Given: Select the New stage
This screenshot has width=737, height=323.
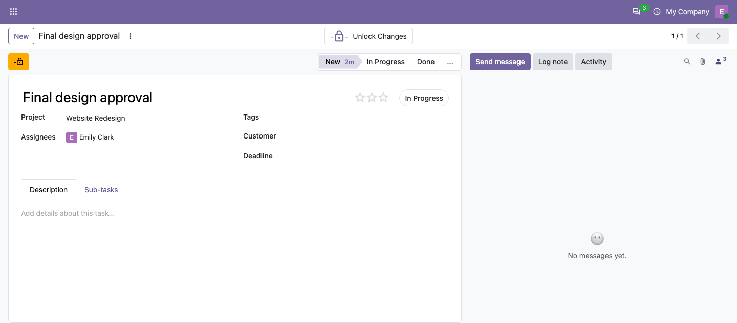Looking at the screenshot, I should pyautogui.click(x=339, y=62).
